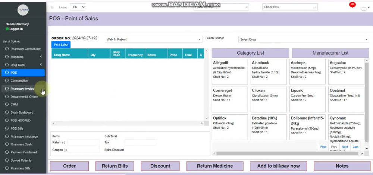Click the Return (-) input field
373x175 pixels.
click(x=84, y=143)
